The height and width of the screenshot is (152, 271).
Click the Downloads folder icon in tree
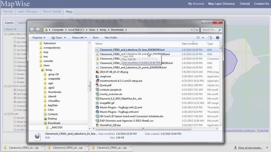(45, 123)
